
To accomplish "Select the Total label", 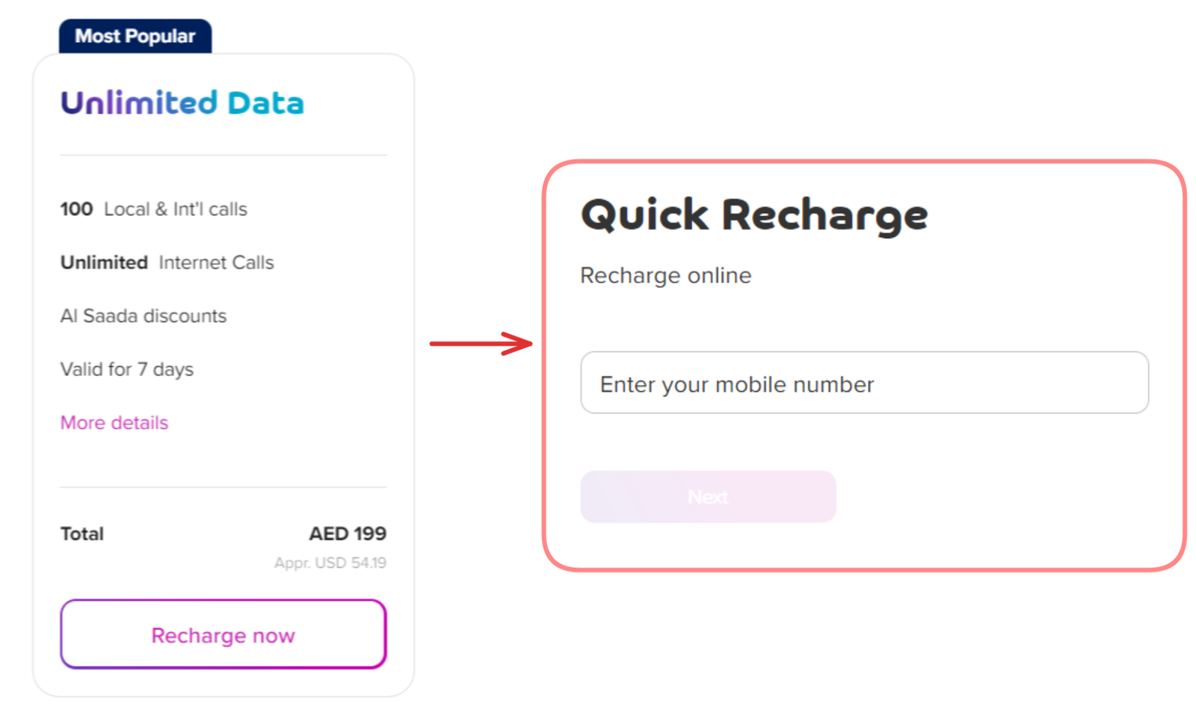I will pyautogui.click(x=81, y=533).
